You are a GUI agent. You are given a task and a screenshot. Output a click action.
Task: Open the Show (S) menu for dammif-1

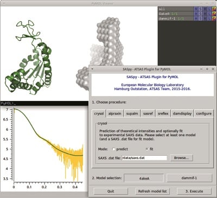201,18
